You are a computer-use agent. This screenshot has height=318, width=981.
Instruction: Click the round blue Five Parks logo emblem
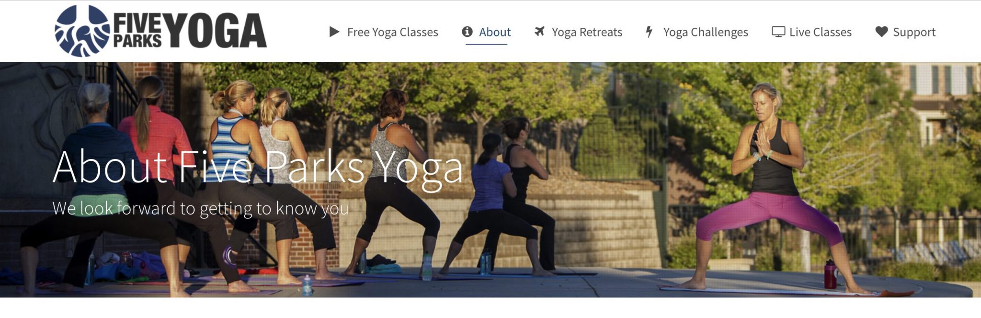tap(82, 31)
